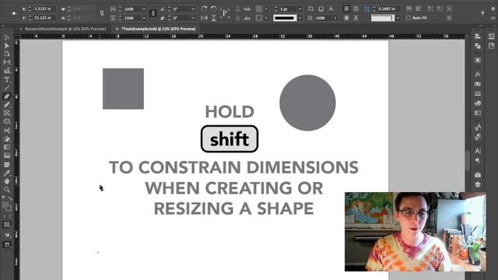
Task: Open Shear Angle dropdown
Action: (x=193, y=18)
